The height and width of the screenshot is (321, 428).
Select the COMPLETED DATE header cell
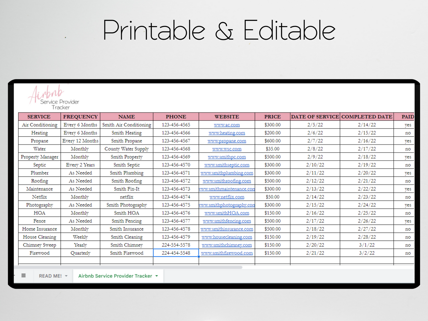(367, 117)
